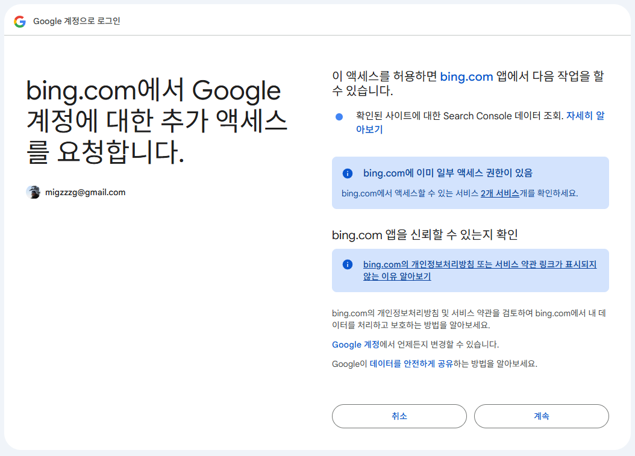Click the 확인된 사이트에 대한 Search Console text
Viewport: 635px width, 456px height.
pyautogui.click(x=459, y=116)
